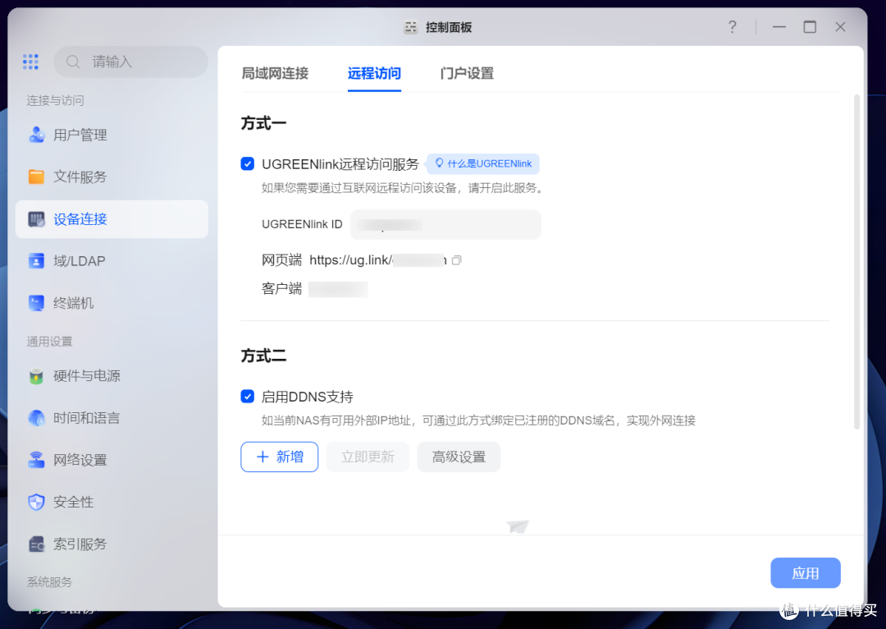Image resolution: width=886 pixels, height=629 pixels.
Task: Click the 索引服务 icon
Action: [36, 544]
